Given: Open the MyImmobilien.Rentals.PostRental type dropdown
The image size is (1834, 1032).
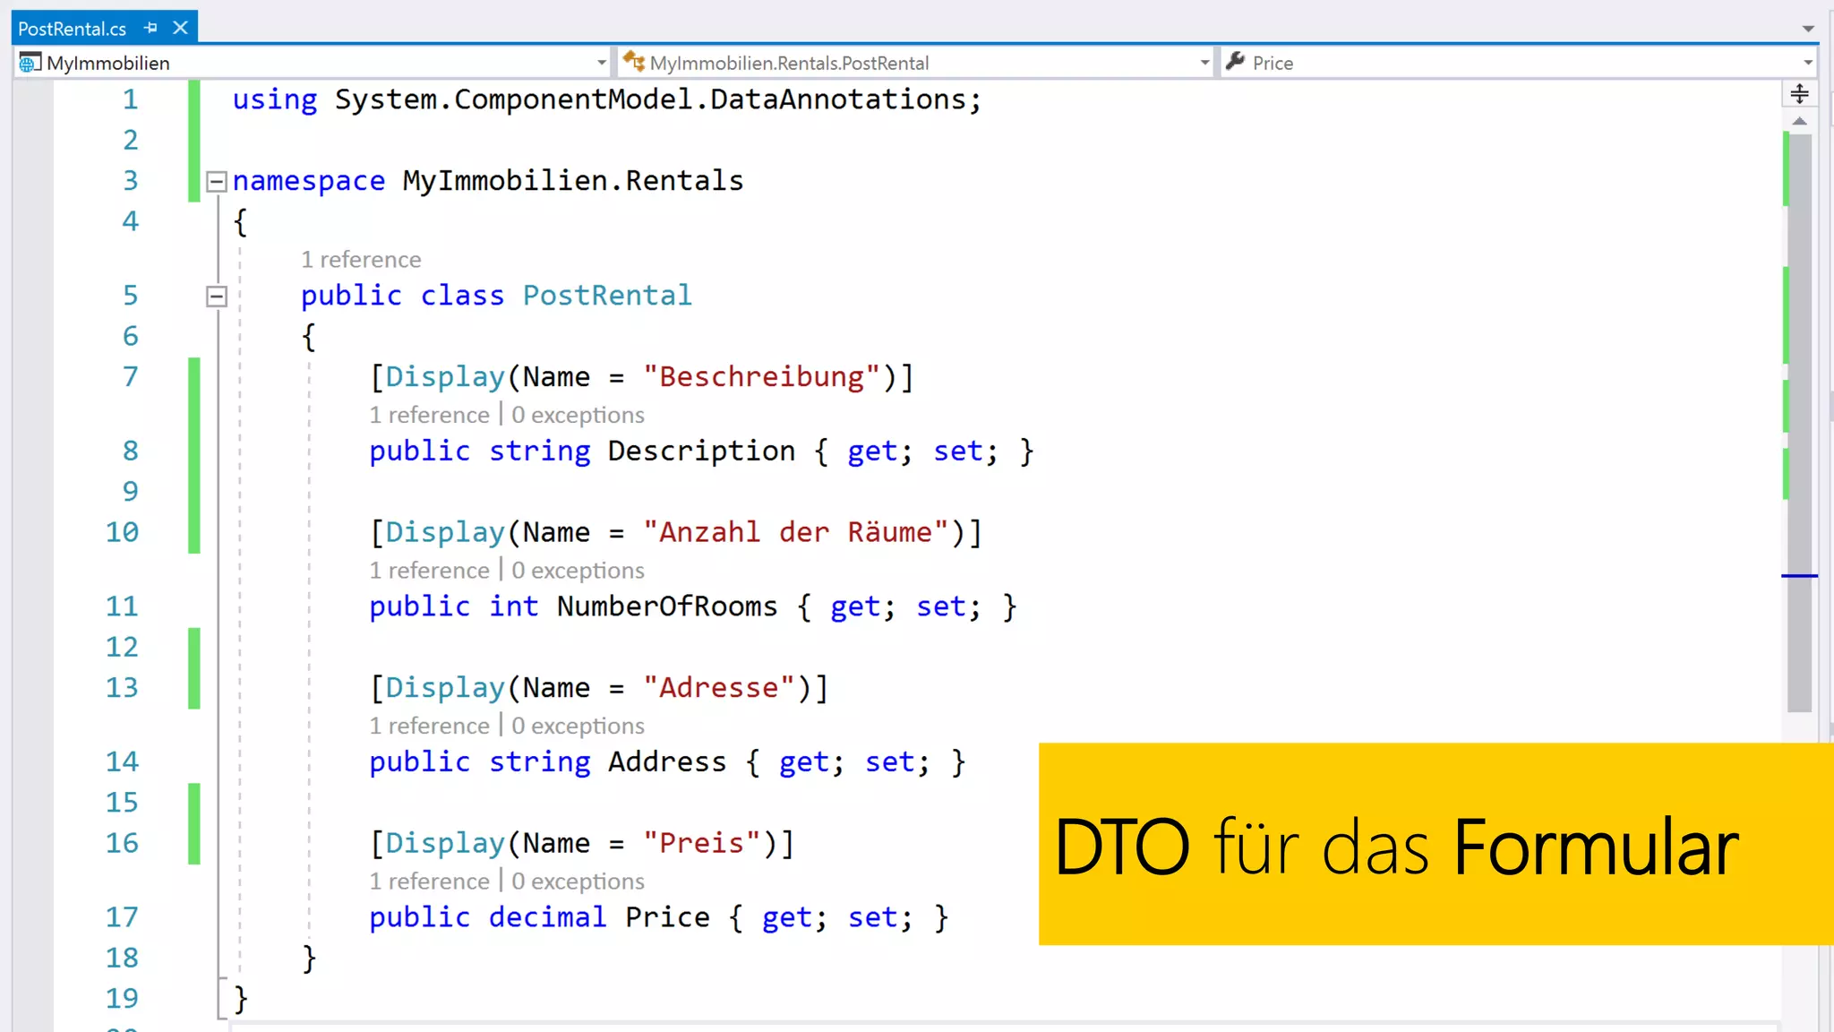Looking at the screenshot, I should pyautogui.click(x=1204, y=63).
